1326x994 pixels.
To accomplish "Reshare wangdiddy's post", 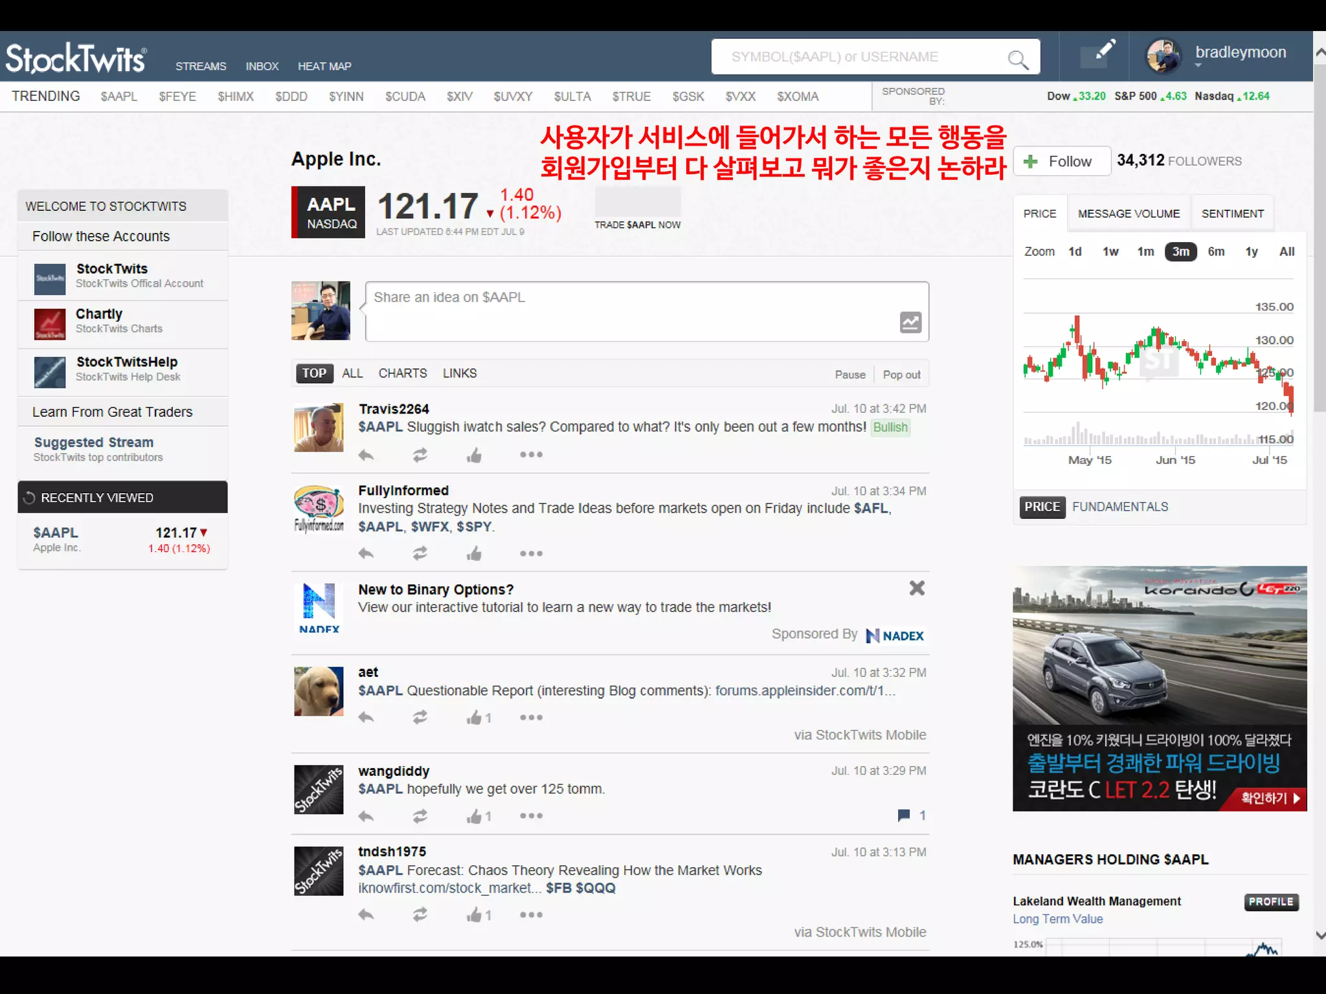I will tap(420, 816).
